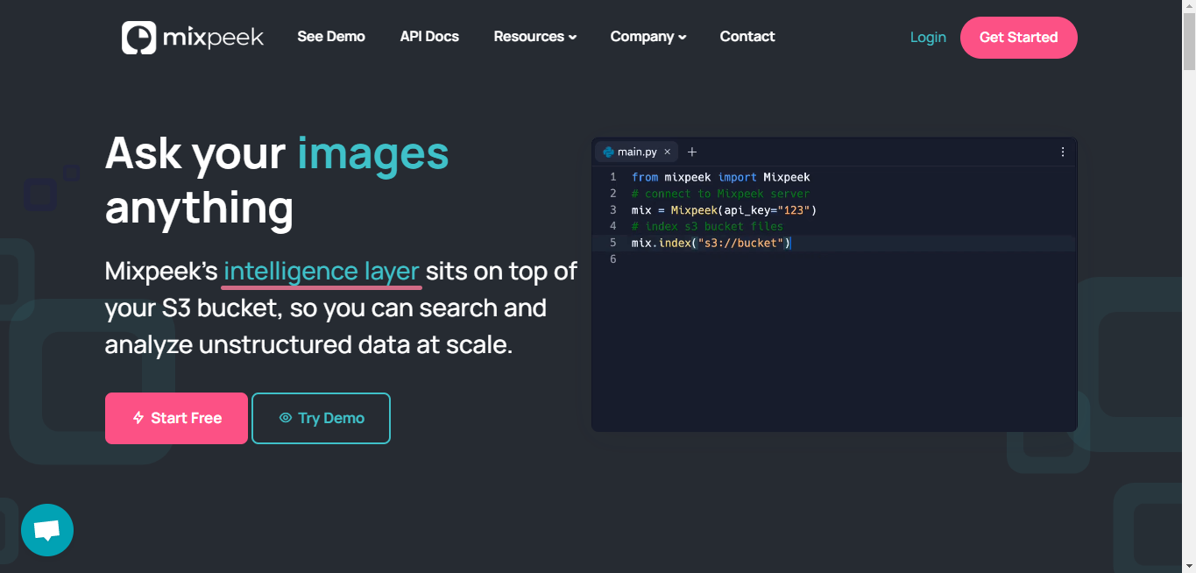Click the Start Free button
The width and height of the screenshot is (1196, 573).
(176, 418)
